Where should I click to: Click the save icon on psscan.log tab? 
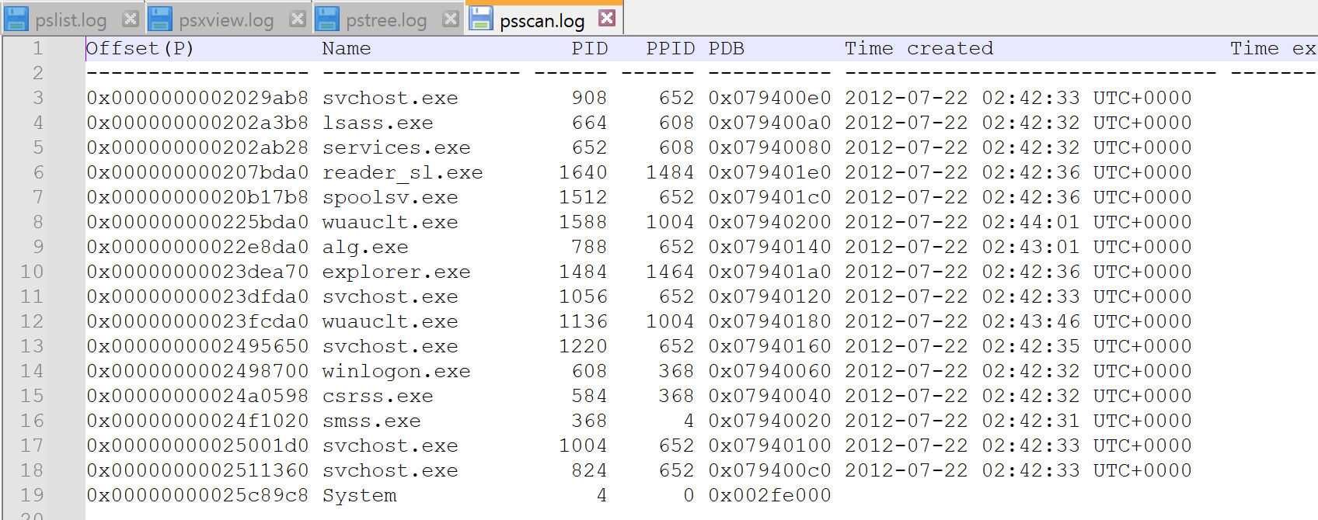(x=481, y=19)
